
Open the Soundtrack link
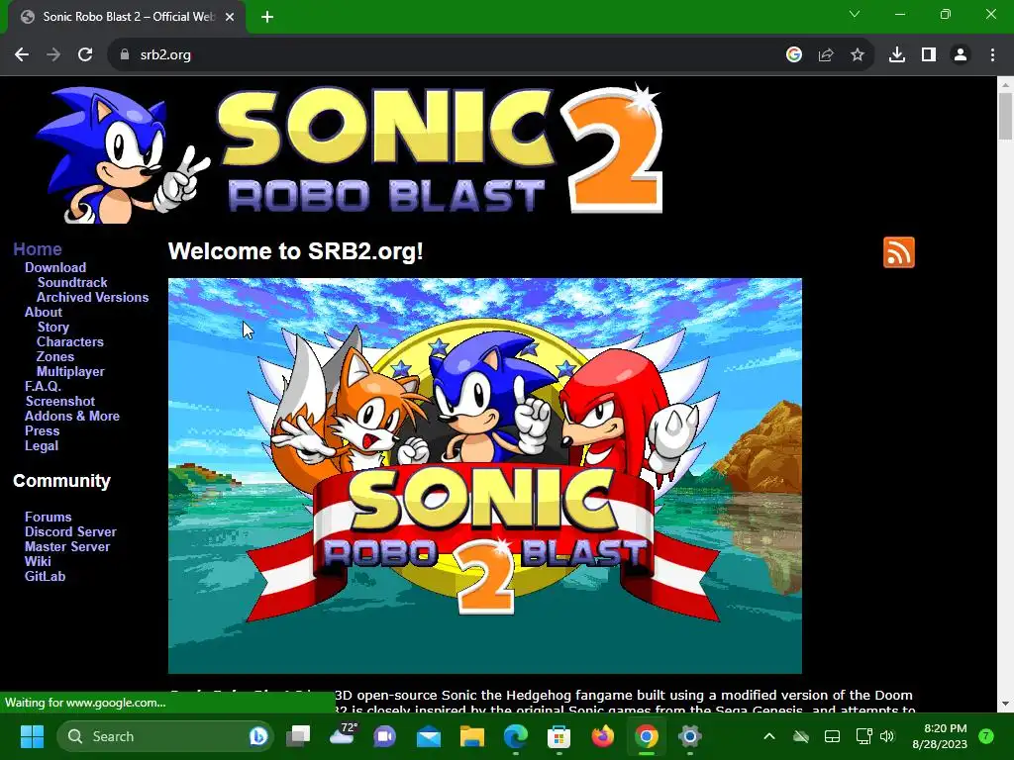(72, 282)
